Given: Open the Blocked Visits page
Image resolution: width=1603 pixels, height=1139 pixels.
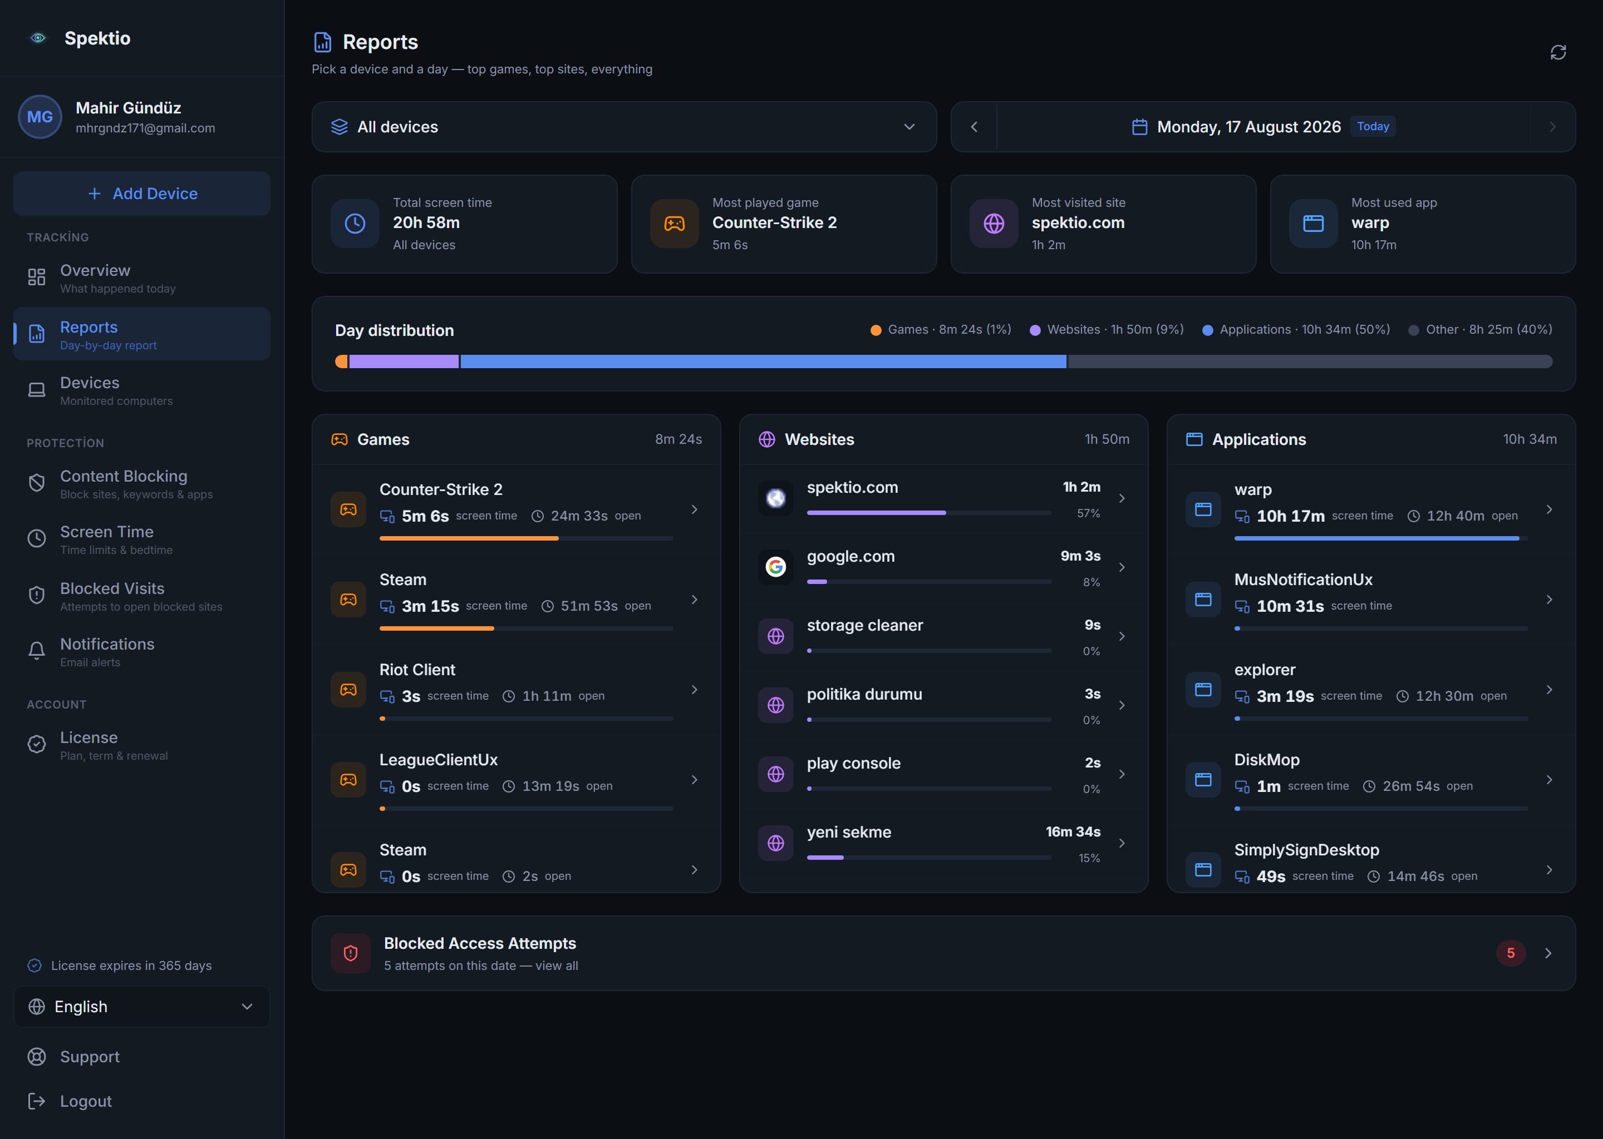Looking at the screenshot, I should pos(142,596).
